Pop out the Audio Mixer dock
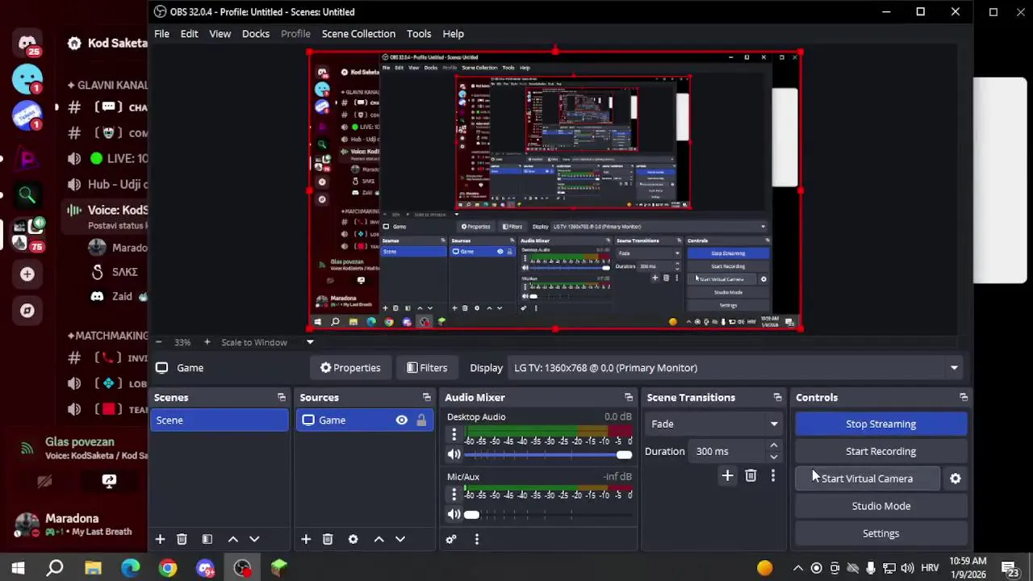 point(628,398)
